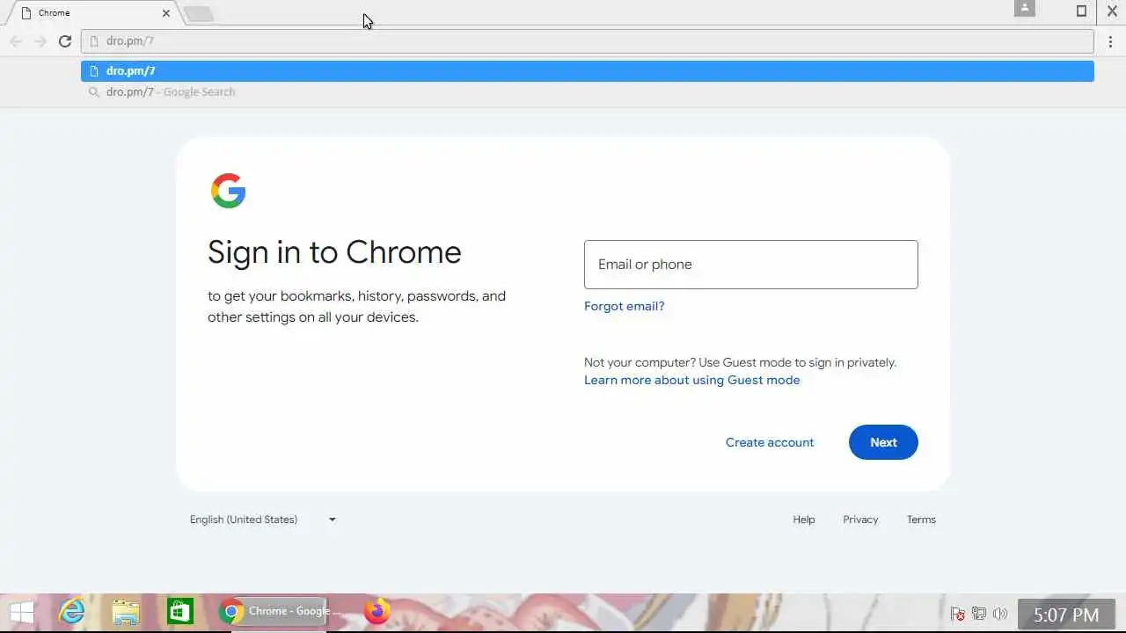Open the Chrome three-dot menu
The width and height of the screenshot is (1126, 633).
point(1111,41)
